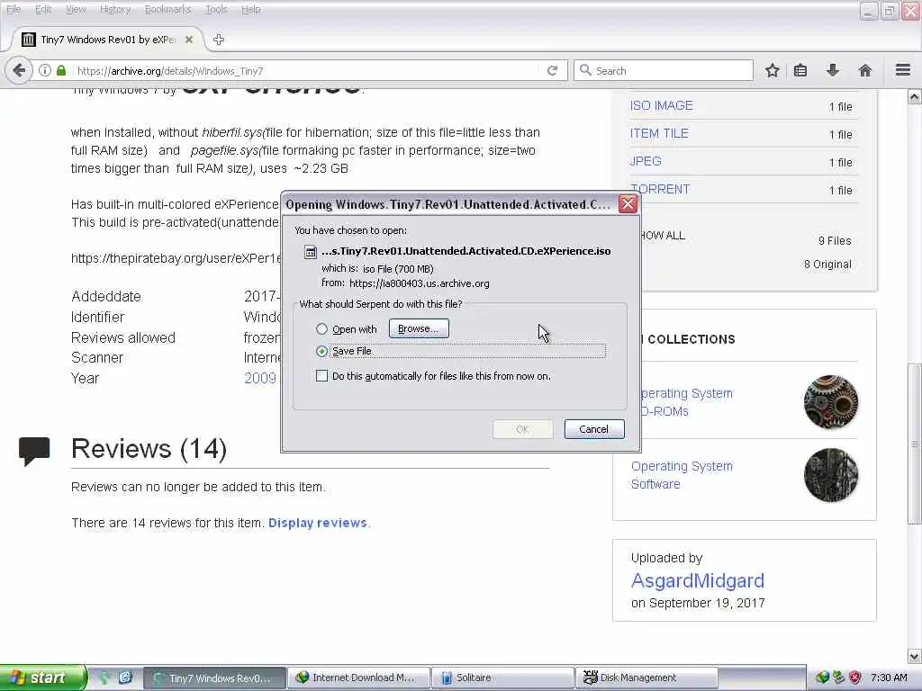The image size is (922, 691).
Task: Open site information icon in address bar
Action: click(x=45, y=70)
